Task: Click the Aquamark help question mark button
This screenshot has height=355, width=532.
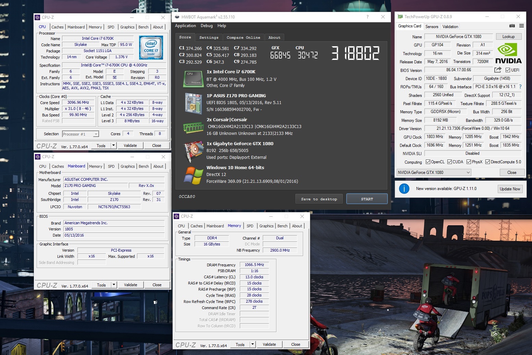Action: [x=368, y=17]
